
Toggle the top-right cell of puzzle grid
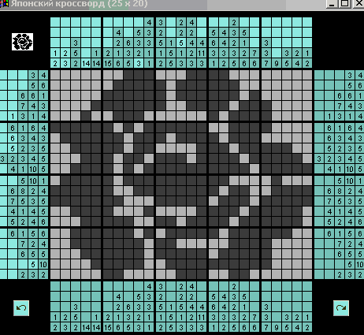[x=307, y=75]
